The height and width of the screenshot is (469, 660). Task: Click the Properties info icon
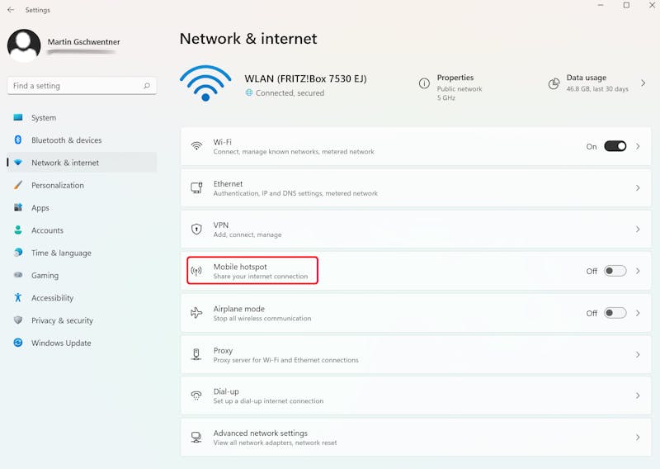[424, 83]
